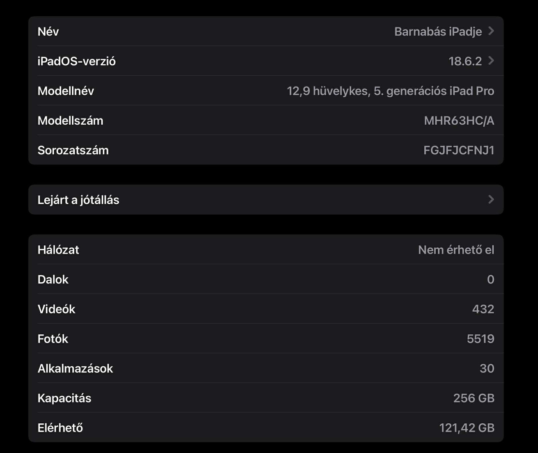This screenshot has height=453, width=538.
Task: Select the iPadOS-verzió label
Action: point(77,61)
